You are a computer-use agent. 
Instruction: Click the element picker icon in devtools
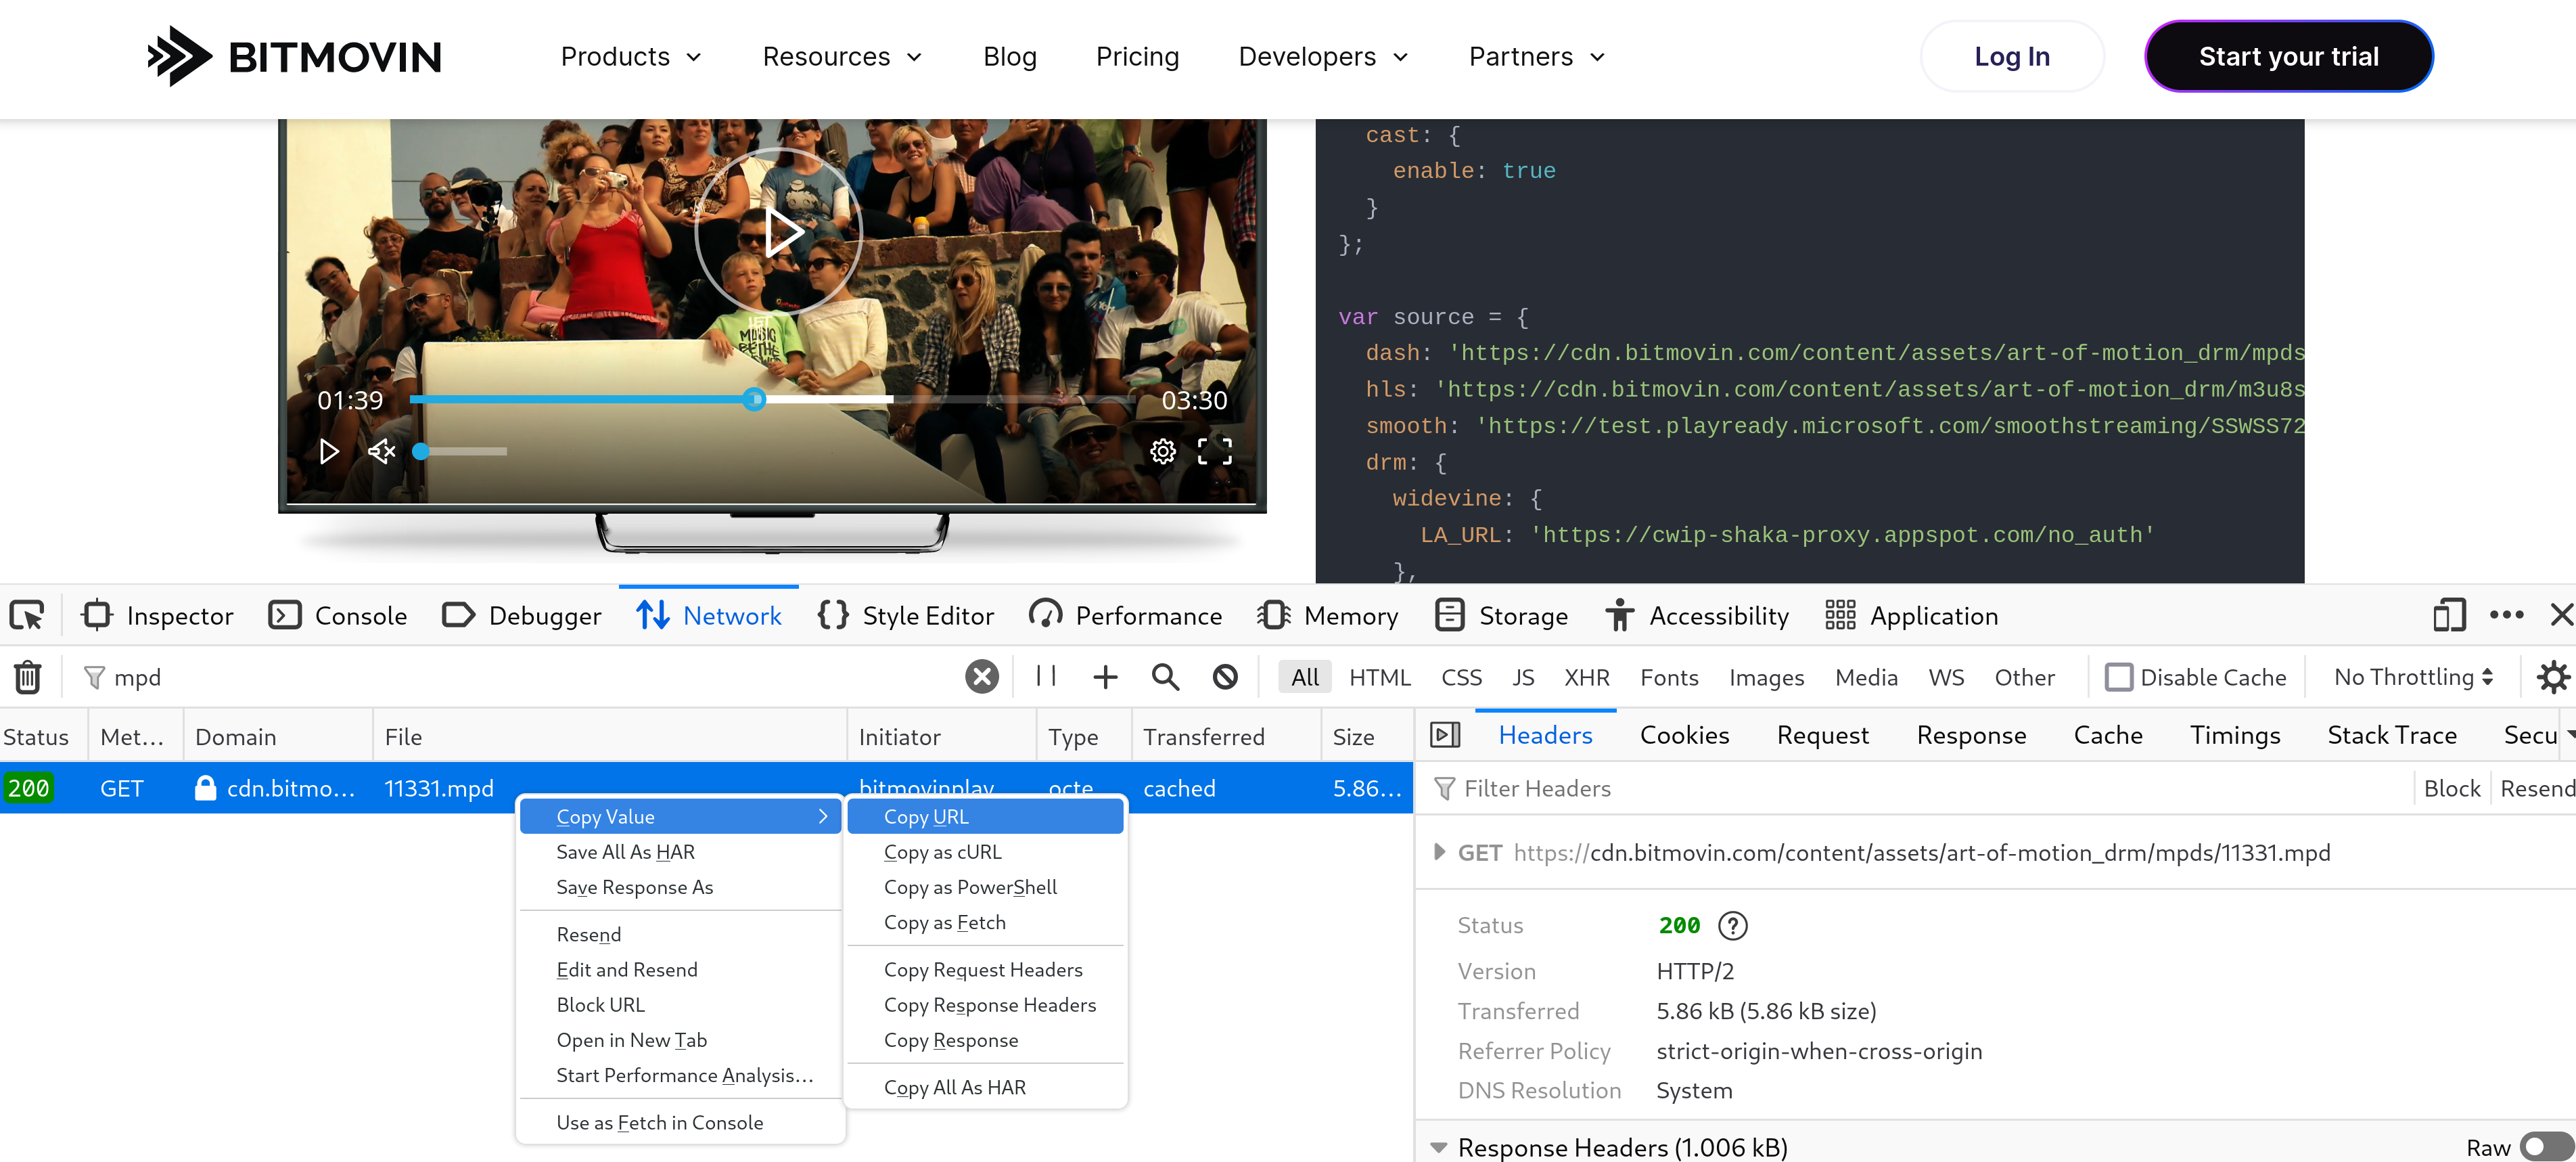(x=27, y=615)
